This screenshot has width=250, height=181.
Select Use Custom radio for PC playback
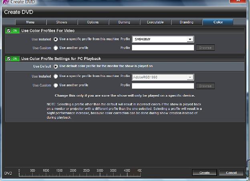[55, 85]
